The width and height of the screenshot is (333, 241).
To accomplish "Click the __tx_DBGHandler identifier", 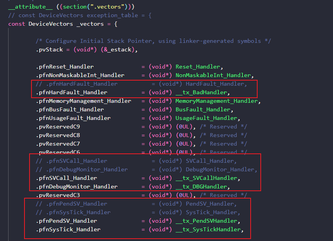I will coord(201,186).
